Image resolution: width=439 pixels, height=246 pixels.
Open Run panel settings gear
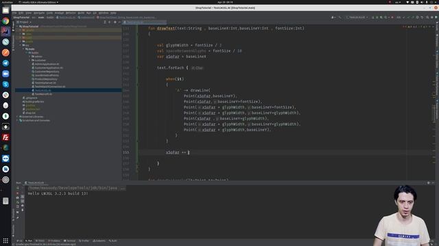pyautogui.click(x=428, y=182)
